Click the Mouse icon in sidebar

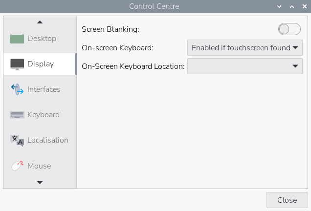click(17, 166)
